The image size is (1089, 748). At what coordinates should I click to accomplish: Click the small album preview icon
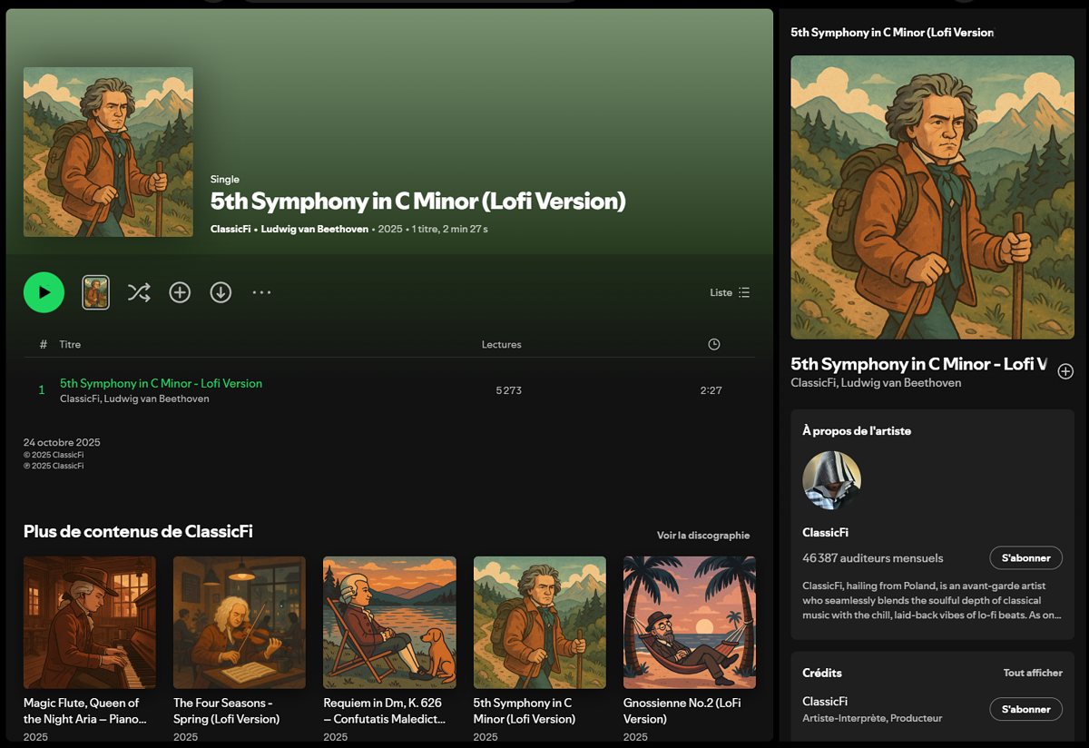coord(96,292)
